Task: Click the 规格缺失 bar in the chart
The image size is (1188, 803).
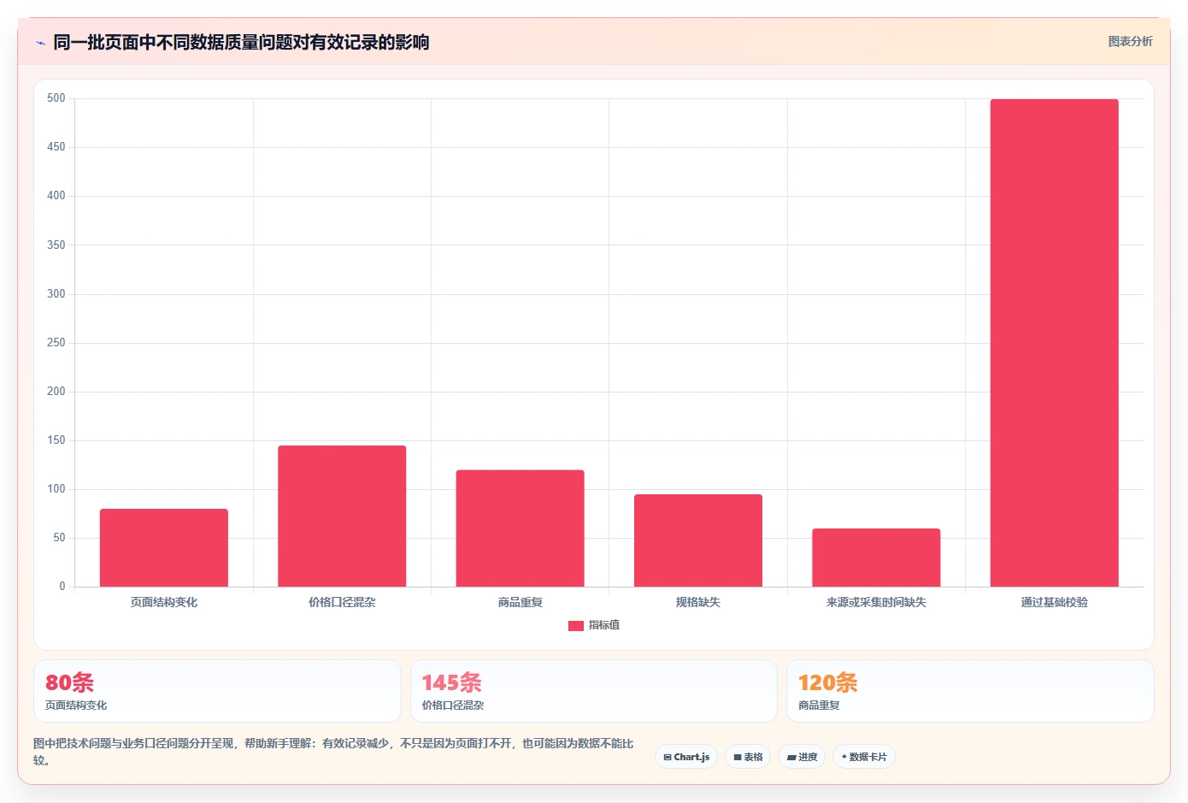Action: 698,540
